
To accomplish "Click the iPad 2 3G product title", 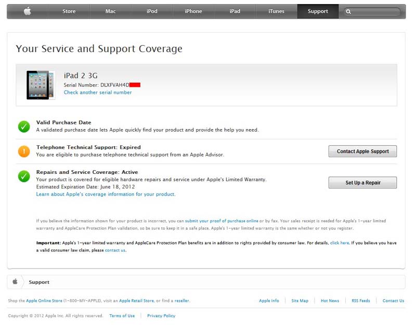I will (x=81, y=75).
